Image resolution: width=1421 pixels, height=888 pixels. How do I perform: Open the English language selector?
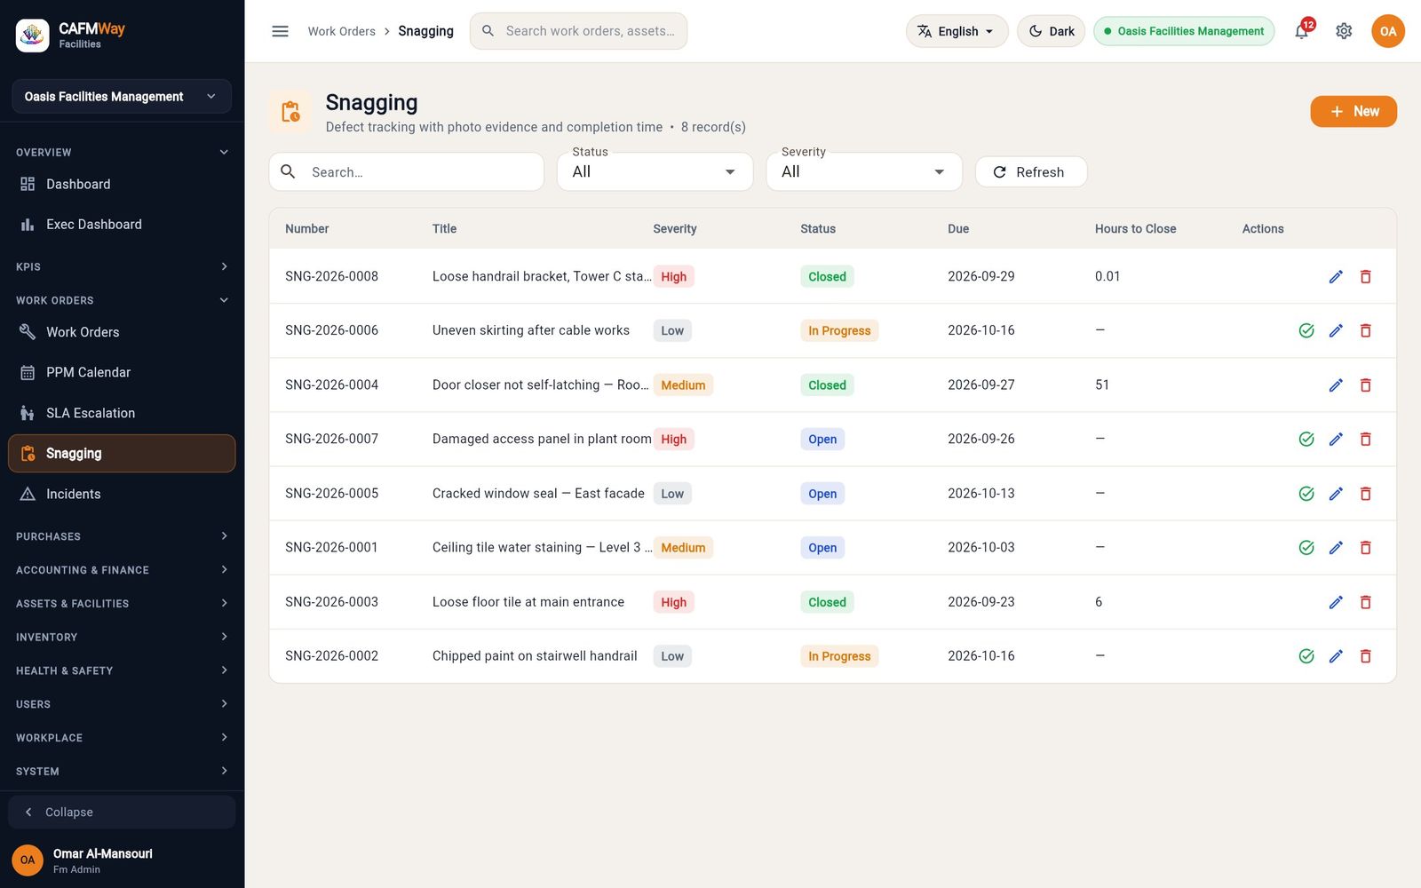957,31
